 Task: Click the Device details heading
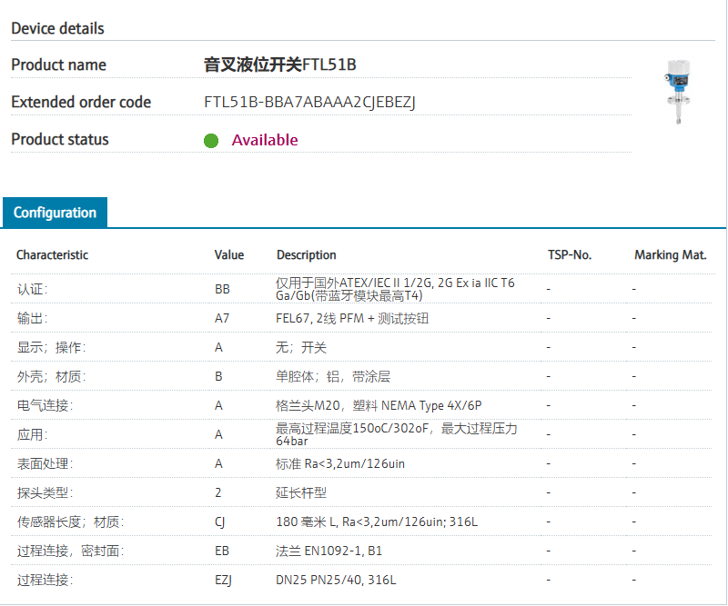tap(57, 28)
